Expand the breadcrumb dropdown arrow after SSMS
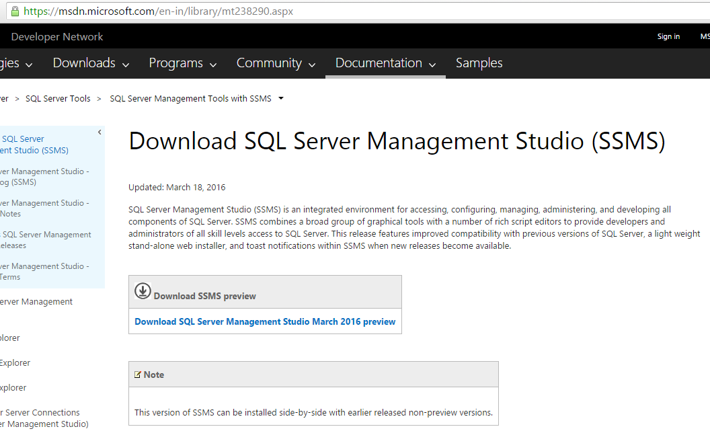710x431 pixels. 281,98
